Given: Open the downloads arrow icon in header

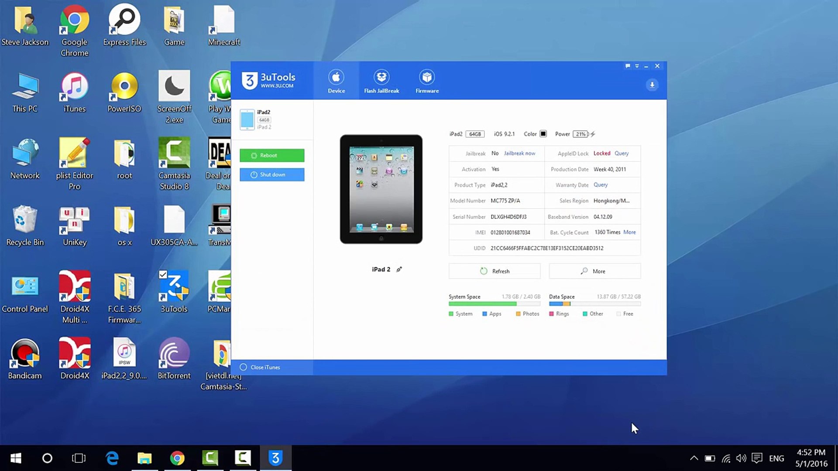Looking at the screenshot, I should [x=652, y=85].
